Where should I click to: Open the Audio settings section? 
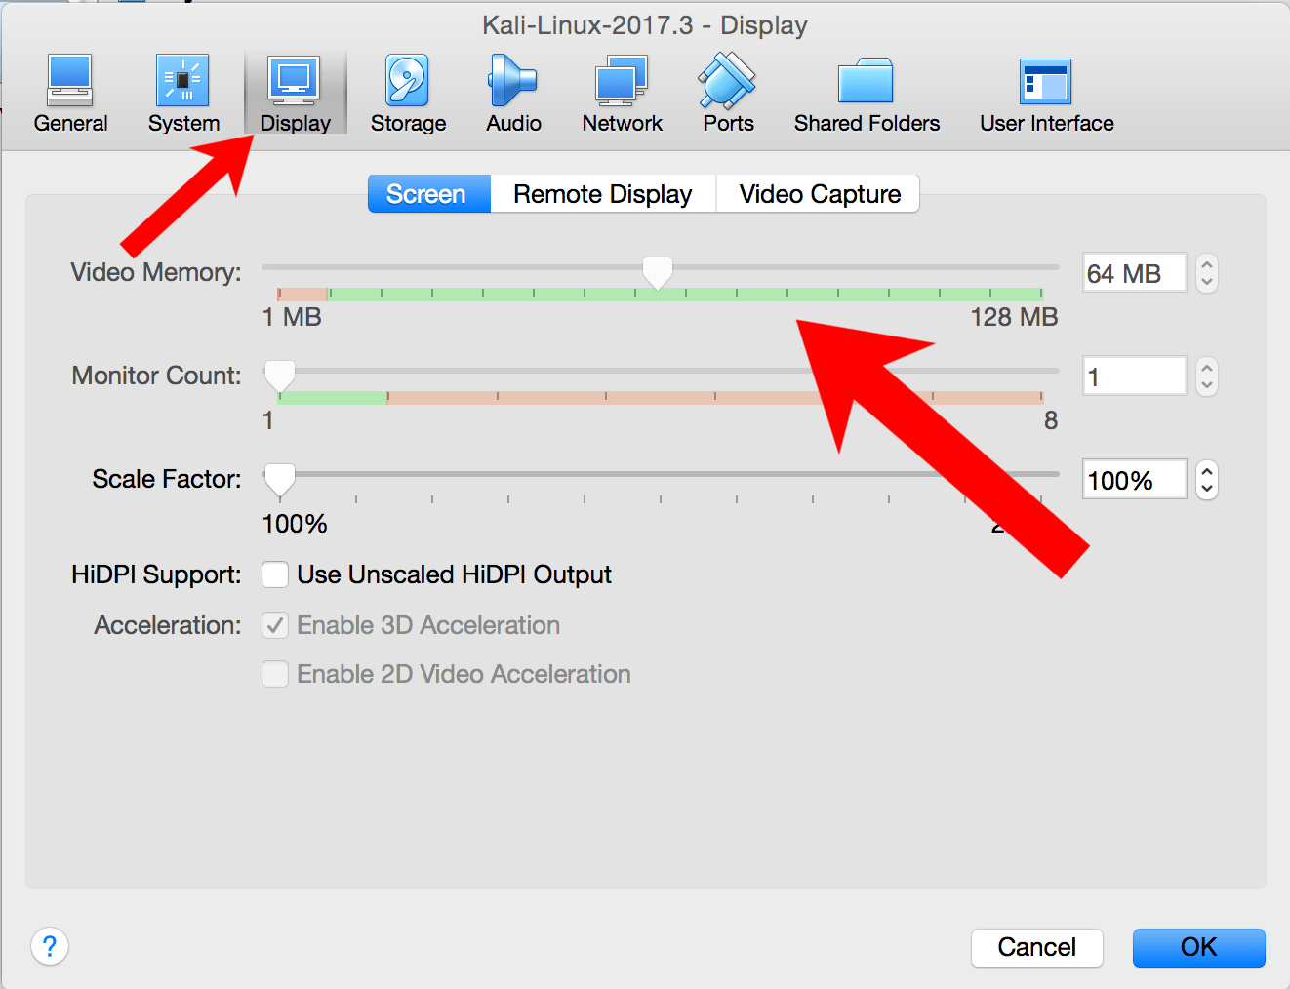tap(513, 94)
